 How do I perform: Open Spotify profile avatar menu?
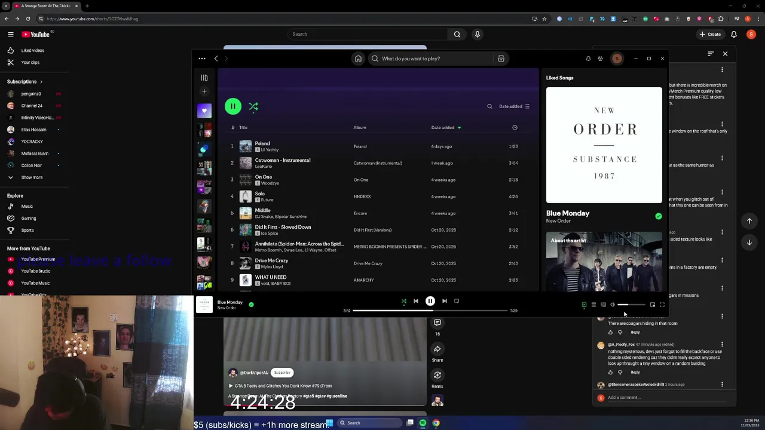pos(617,59)
